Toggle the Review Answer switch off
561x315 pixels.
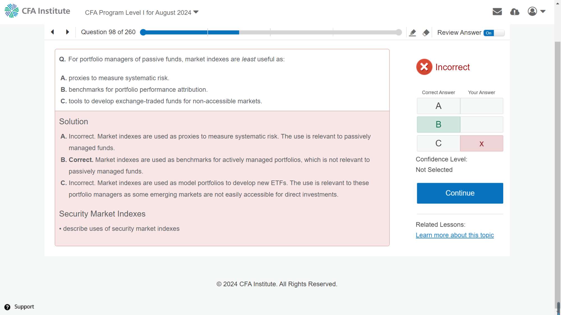[494, 33]
